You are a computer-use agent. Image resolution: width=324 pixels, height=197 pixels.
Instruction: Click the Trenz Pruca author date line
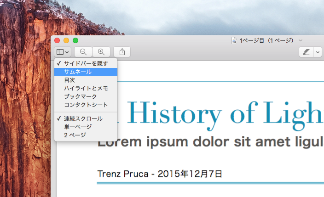[x=160, y=174]
